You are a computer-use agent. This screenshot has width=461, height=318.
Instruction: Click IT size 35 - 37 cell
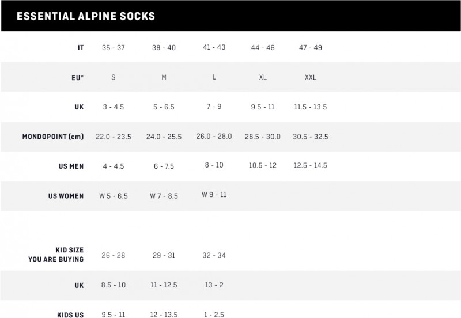(x=113, y=48)
